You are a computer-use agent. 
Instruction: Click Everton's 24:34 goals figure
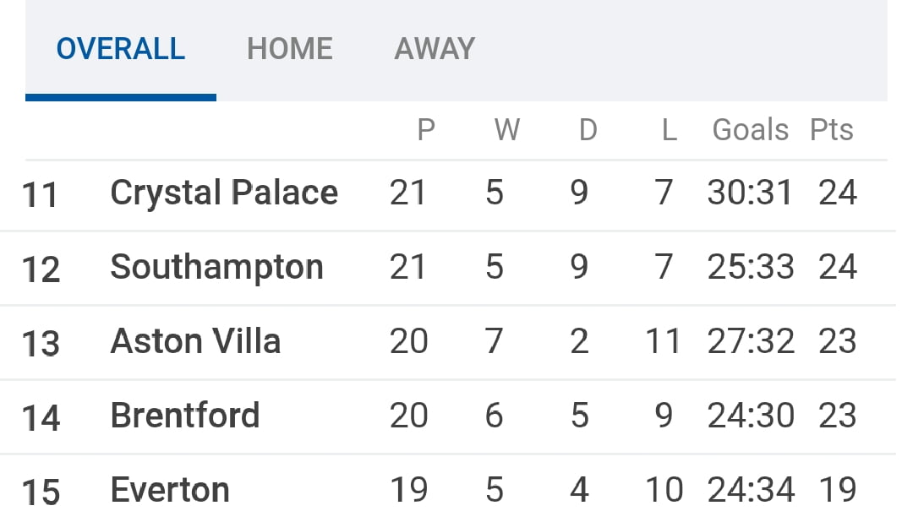[x=752, y=490]
